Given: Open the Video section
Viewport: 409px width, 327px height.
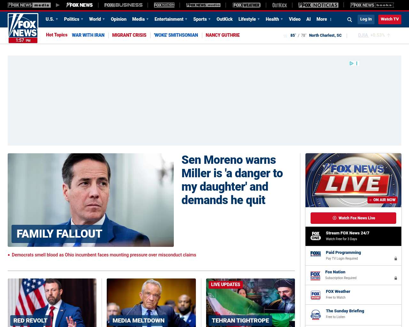Looking at the screenshot, I should pyautogui.click(x=295, y=19).
